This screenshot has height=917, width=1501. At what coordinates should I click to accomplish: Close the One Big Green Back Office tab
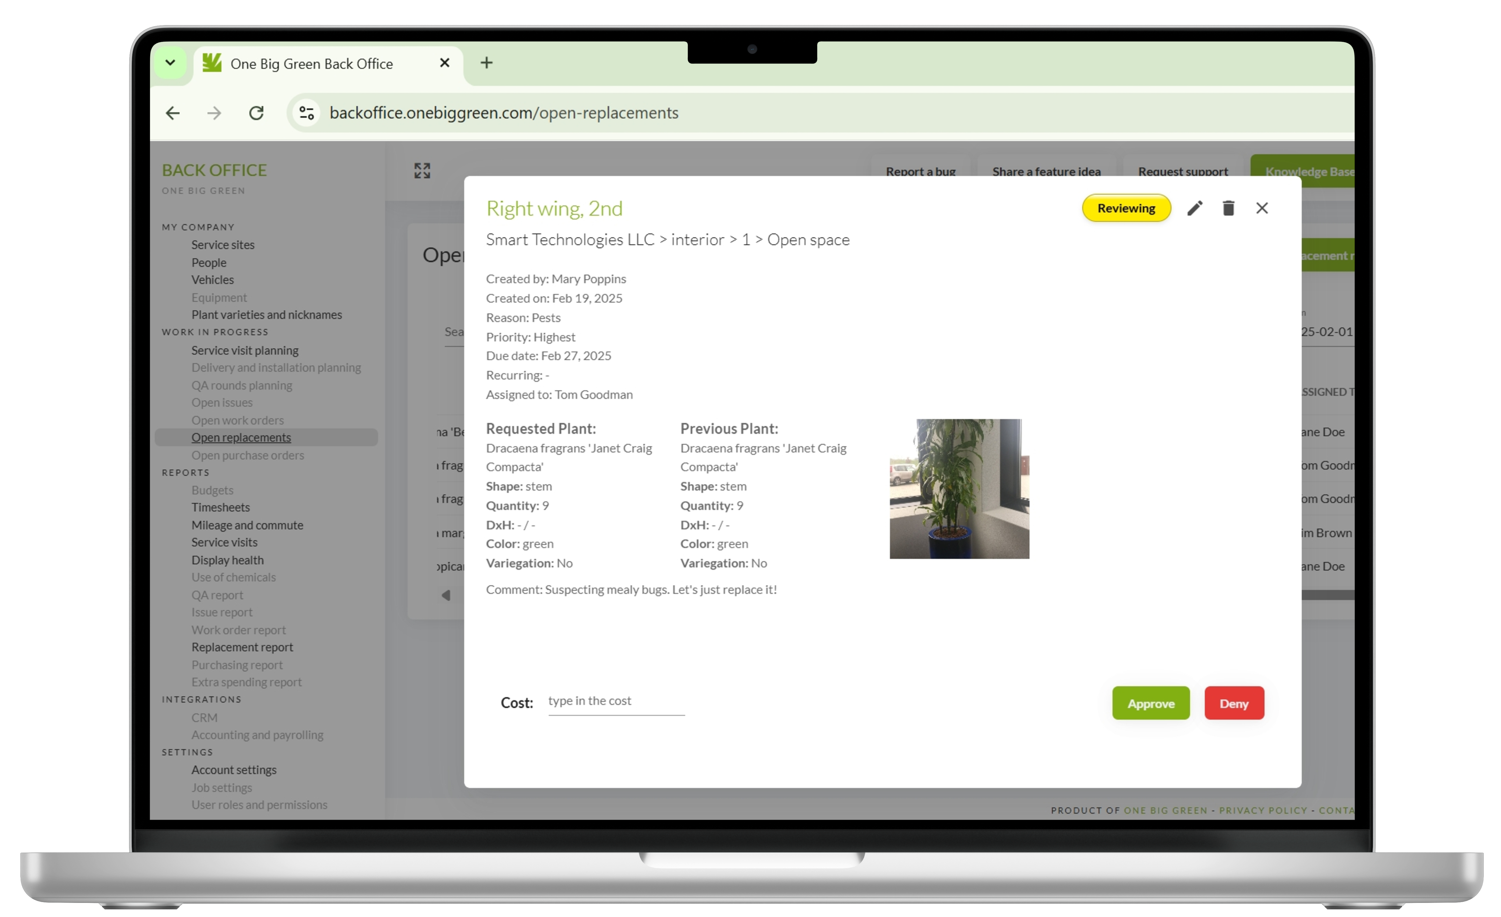tap(445, 63)
